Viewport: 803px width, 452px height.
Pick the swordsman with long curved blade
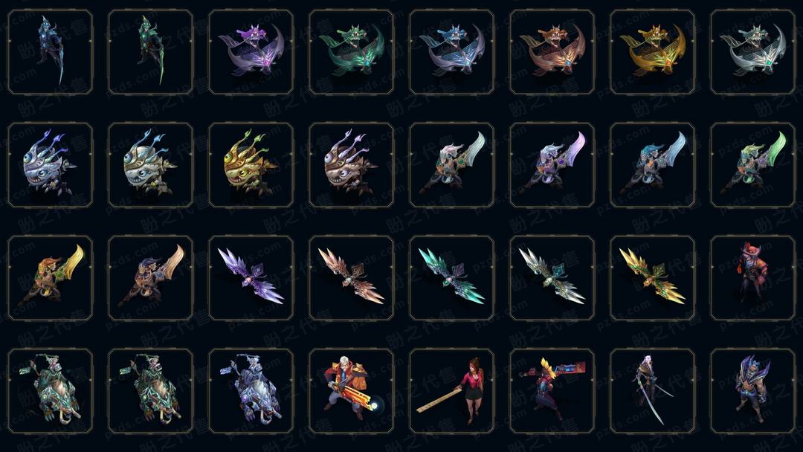[653, 391]
